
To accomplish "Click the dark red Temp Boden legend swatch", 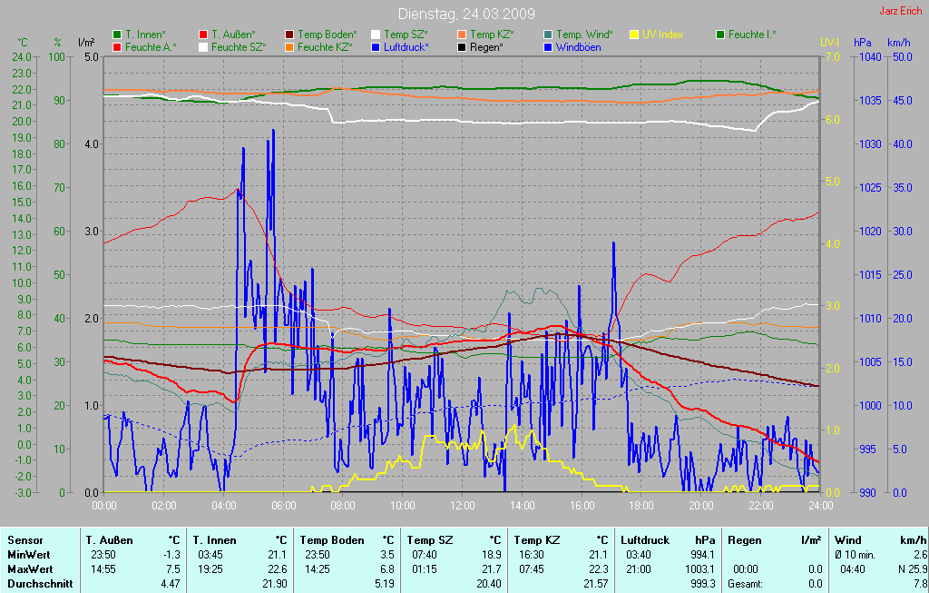I will click(289, 35).
